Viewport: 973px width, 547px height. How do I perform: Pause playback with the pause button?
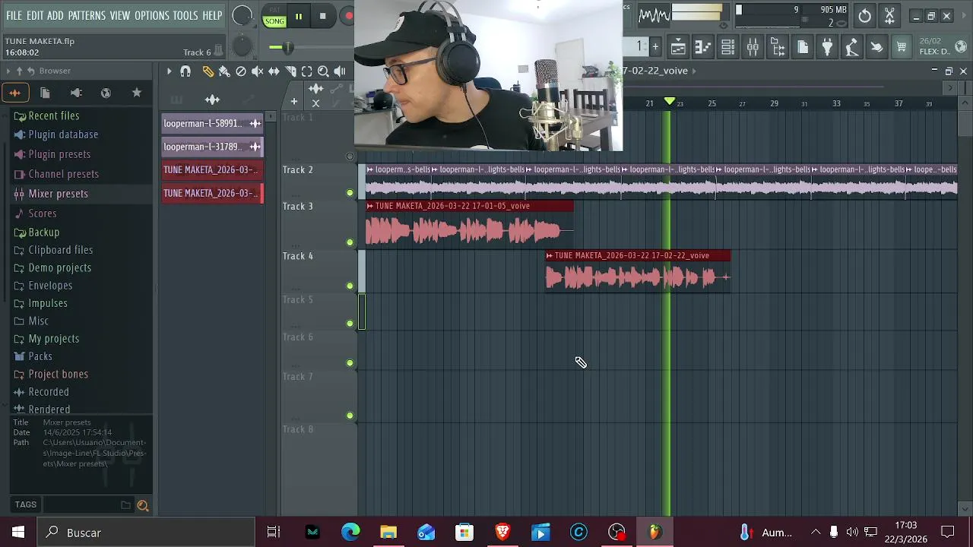click(299, 16)
